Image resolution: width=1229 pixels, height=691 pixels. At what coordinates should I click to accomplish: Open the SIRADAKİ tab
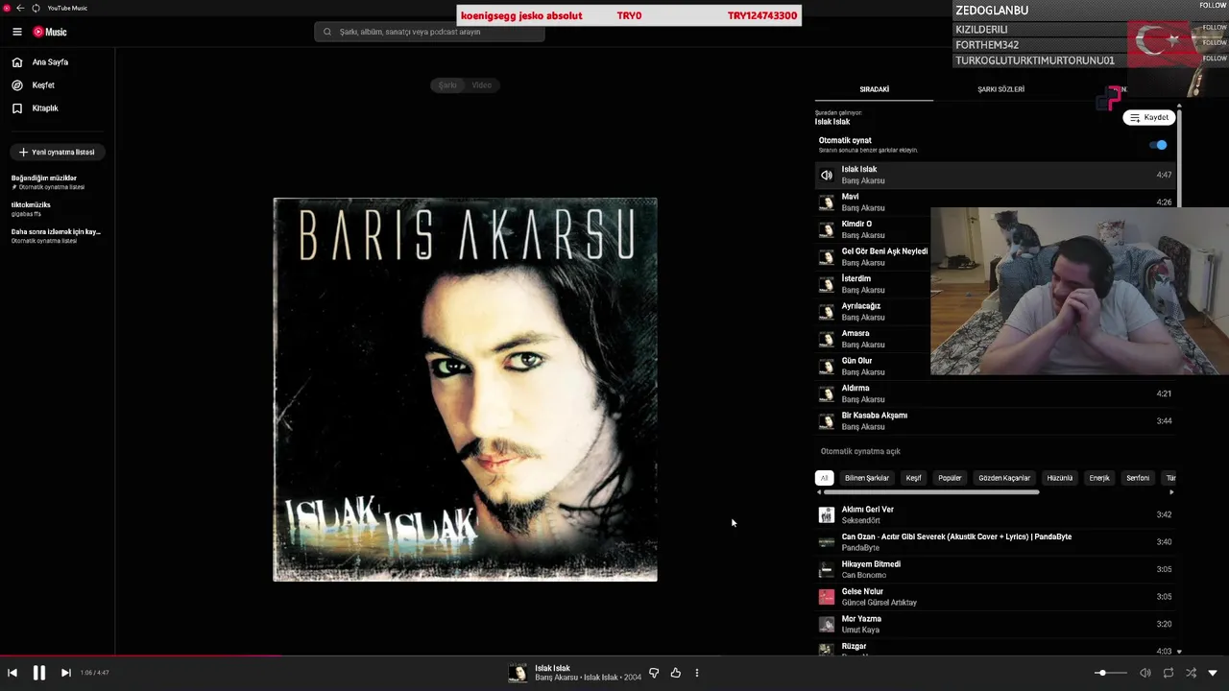click(874, 89)
